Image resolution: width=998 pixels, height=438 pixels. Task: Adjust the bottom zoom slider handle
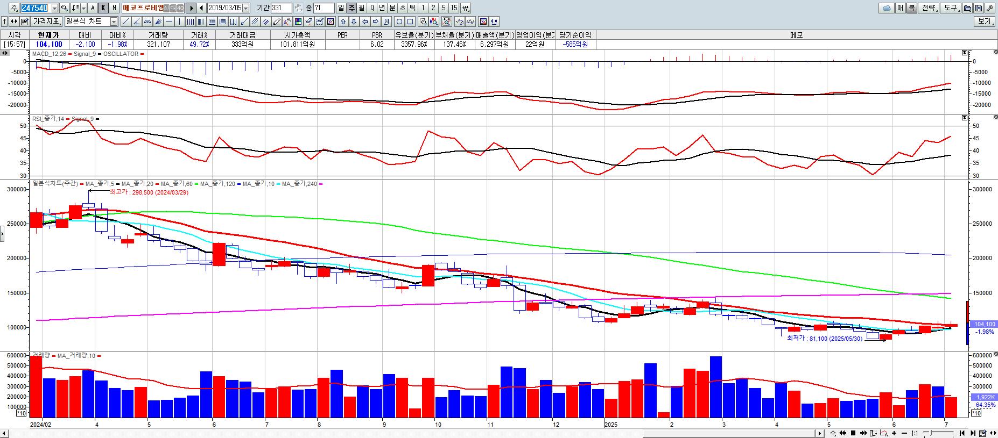pos(931,433)
